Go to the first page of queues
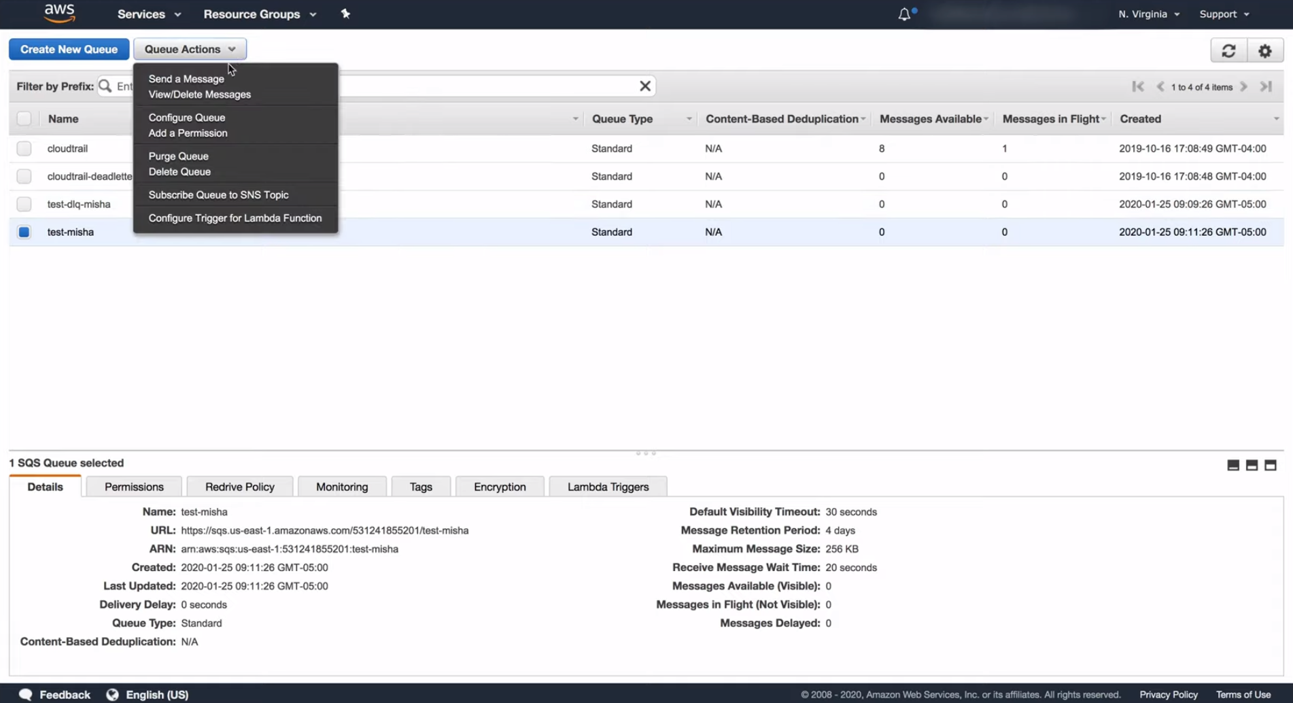Screen dimensions: 1293x703 [x=1138, y=86]
